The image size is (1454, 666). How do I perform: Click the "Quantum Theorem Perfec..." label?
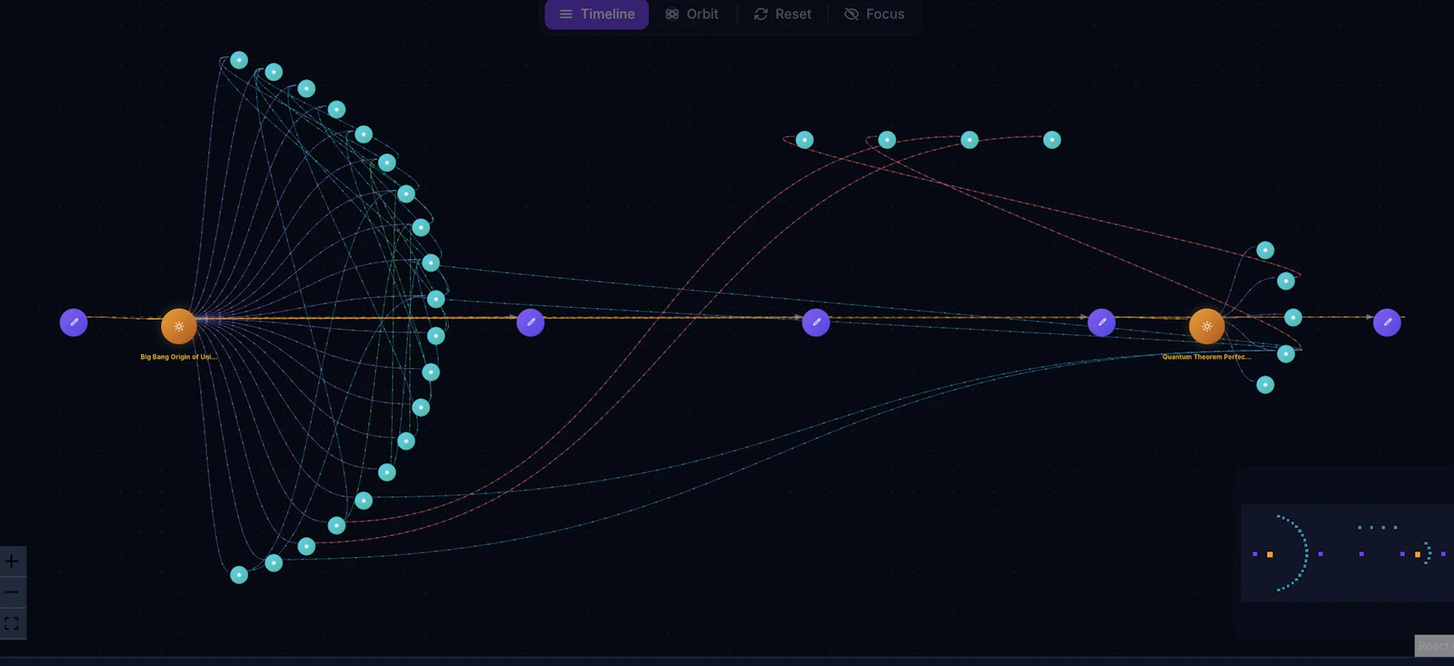[1207, 357]
